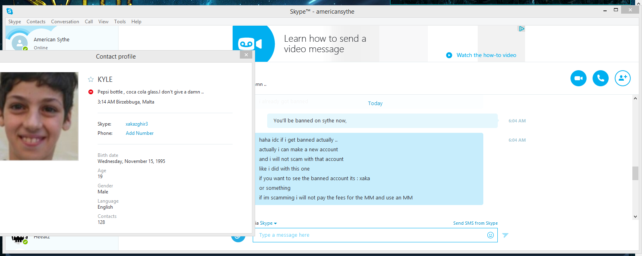Click message "and i will not scam with that account"
Image resolution: width=642 pixels, height=256 pixels.
click(301, 159)
